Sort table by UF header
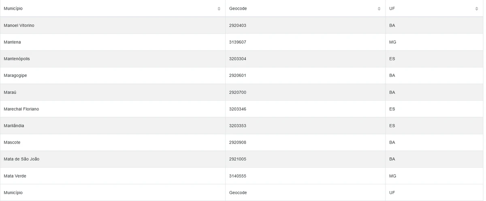 pyautogui.click(x=392, y=8)
